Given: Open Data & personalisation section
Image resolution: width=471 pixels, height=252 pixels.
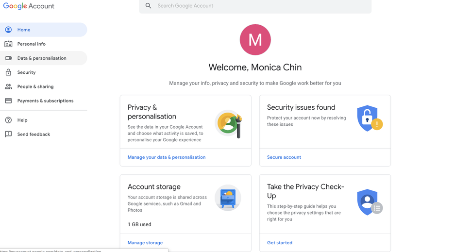Looking at the screenshot, I should click(44, 58).
